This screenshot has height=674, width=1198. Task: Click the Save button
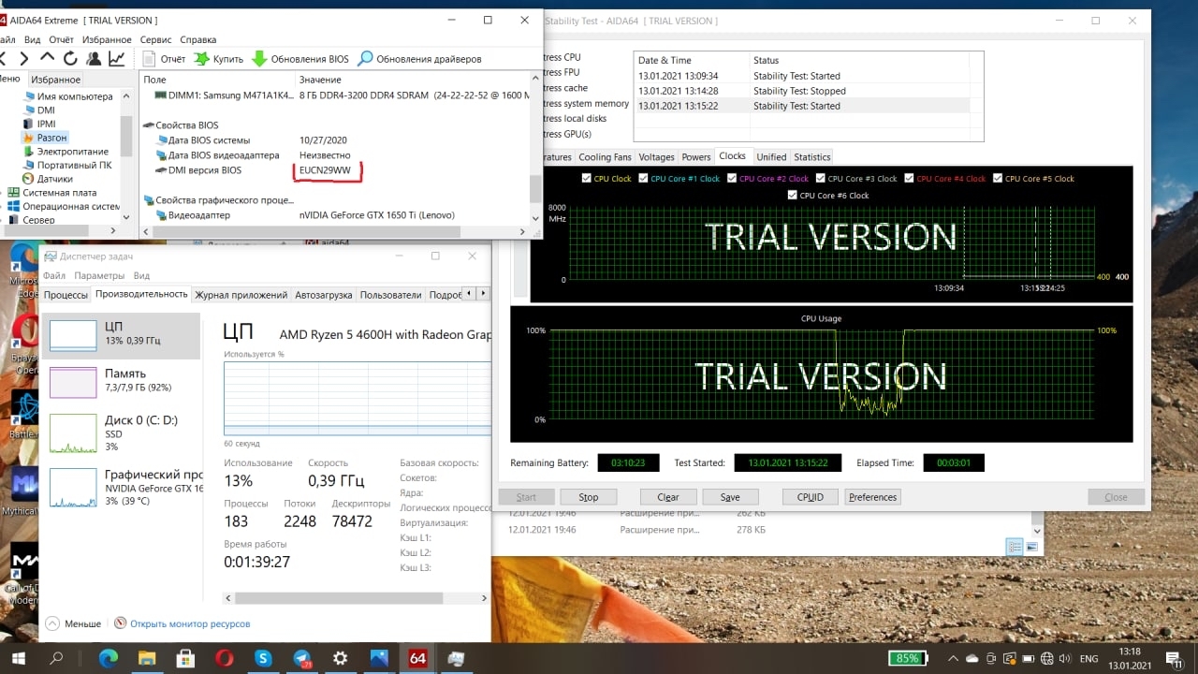pos(730,497)
